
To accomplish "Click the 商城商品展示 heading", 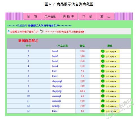I will (28, 41).
